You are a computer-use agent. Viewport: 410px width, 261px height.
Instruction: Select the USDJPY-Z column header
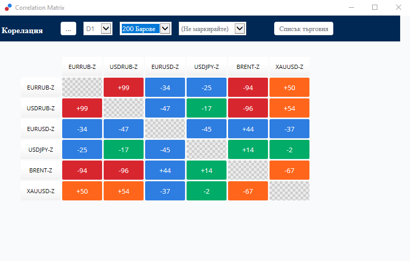click(207, 67)
